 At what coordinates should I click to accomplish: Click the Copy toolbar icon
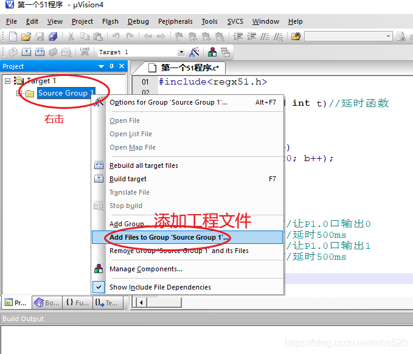[85, 36]
